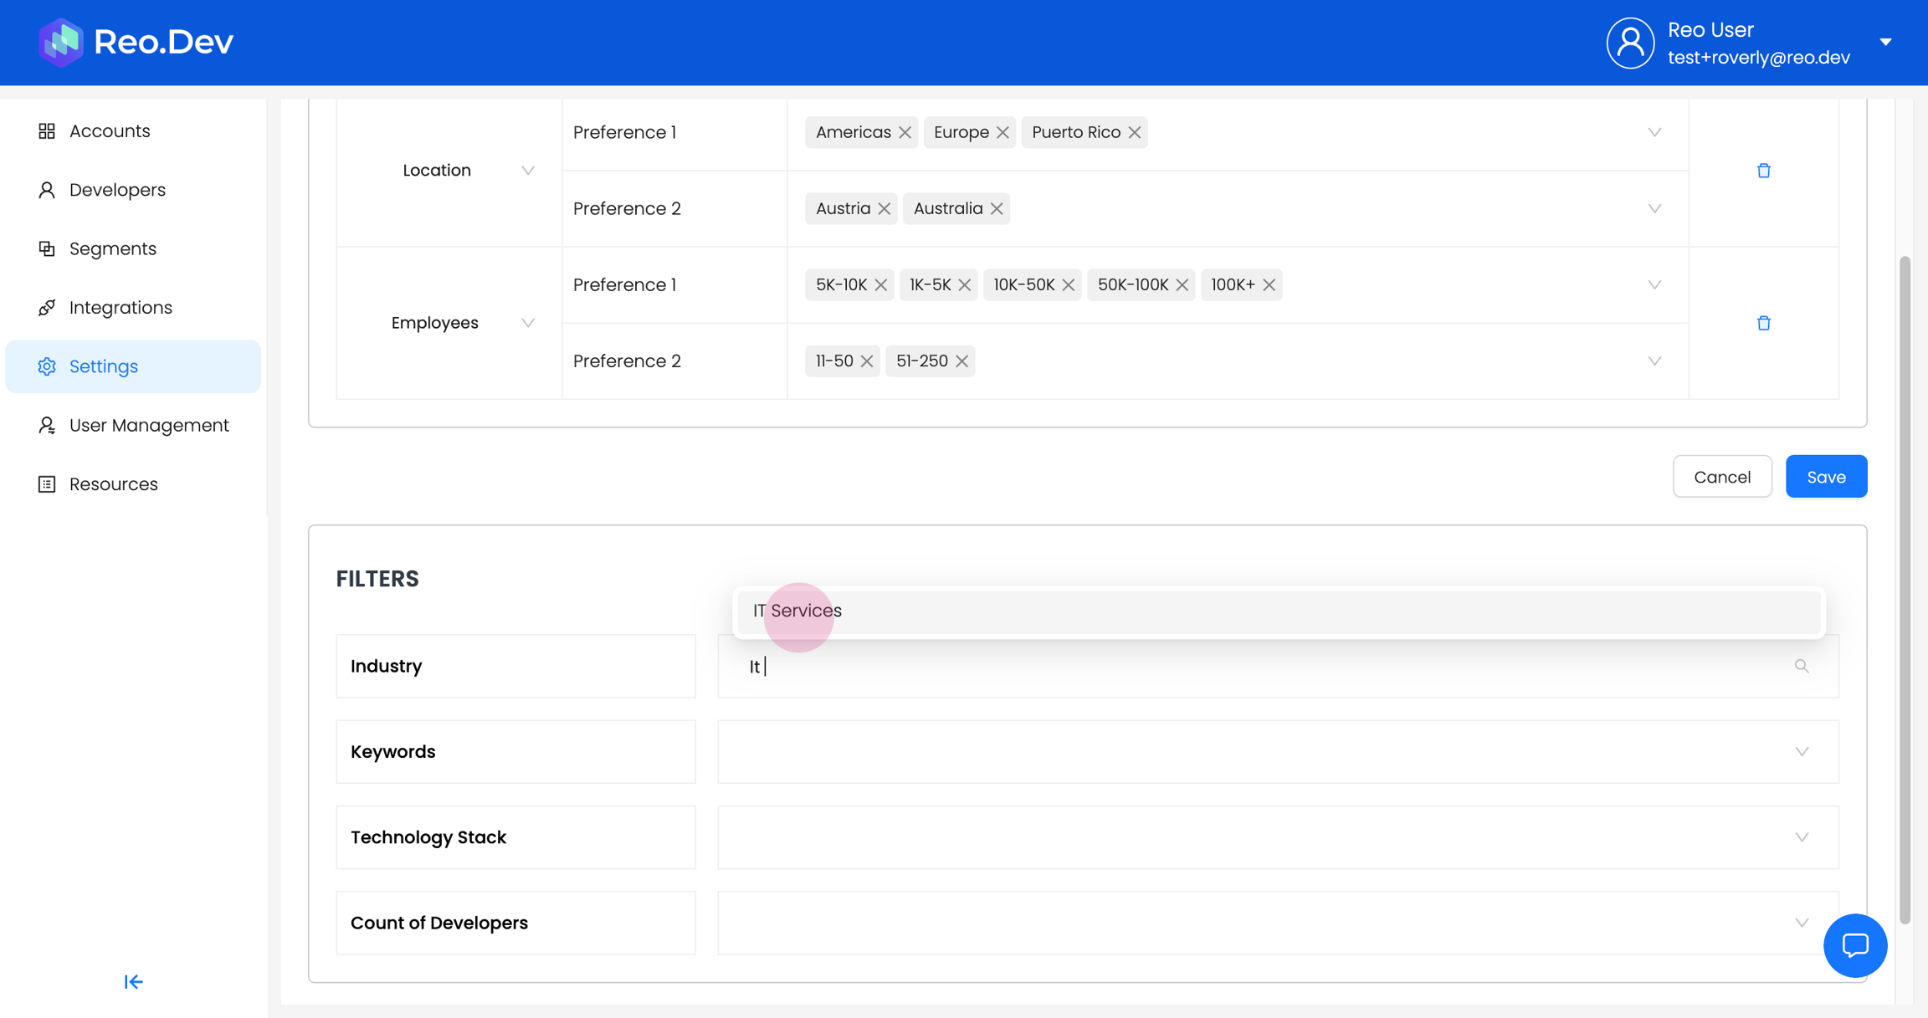Screen dimensions: 1928x1018
Task: Click the Industry search magnifier icon
Action: (1801, 666)
